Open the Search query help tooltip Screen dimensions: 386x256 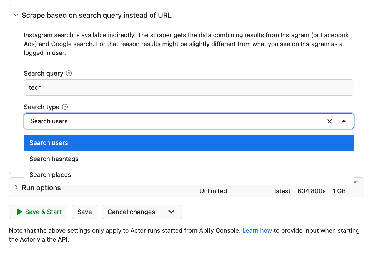click(69, 73)
